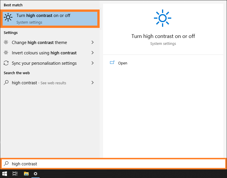
Task: Click the sun icon beside 'Invert colours using high contrast'
Action: click(6, 53)
